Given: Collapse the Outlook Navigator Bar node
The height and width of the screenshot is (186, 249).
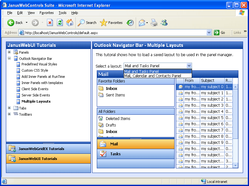Looking at the screenshot, I should tap(9, 58).
